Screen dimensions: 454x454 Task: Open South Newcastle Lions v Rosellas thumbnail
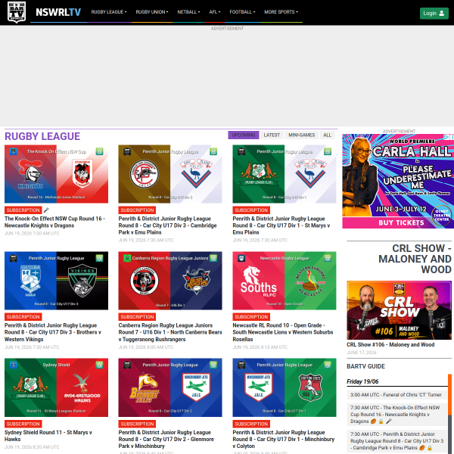pos(285,281)
